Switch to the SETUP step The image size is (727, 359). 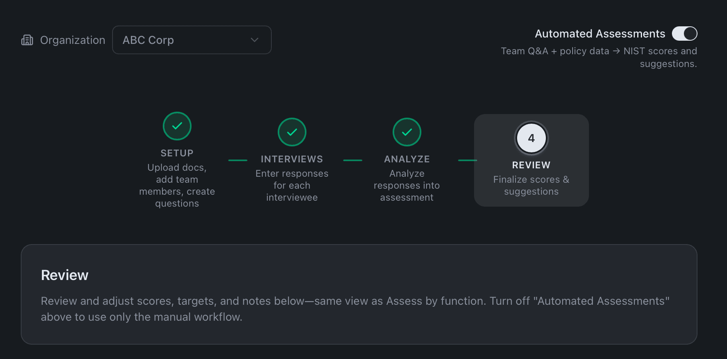click(x=177, y=152)
